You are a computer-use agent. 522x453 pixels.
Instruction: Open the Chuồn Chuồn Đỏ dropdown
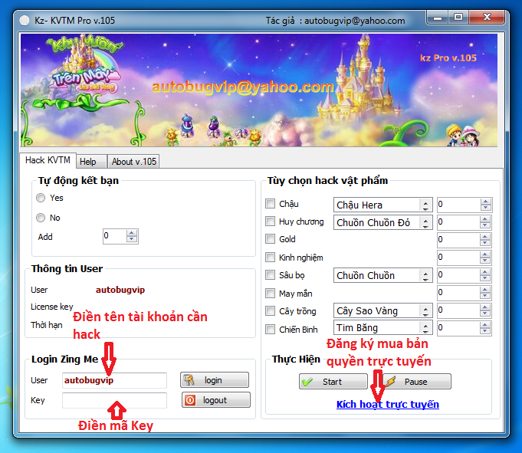[382, 222]
